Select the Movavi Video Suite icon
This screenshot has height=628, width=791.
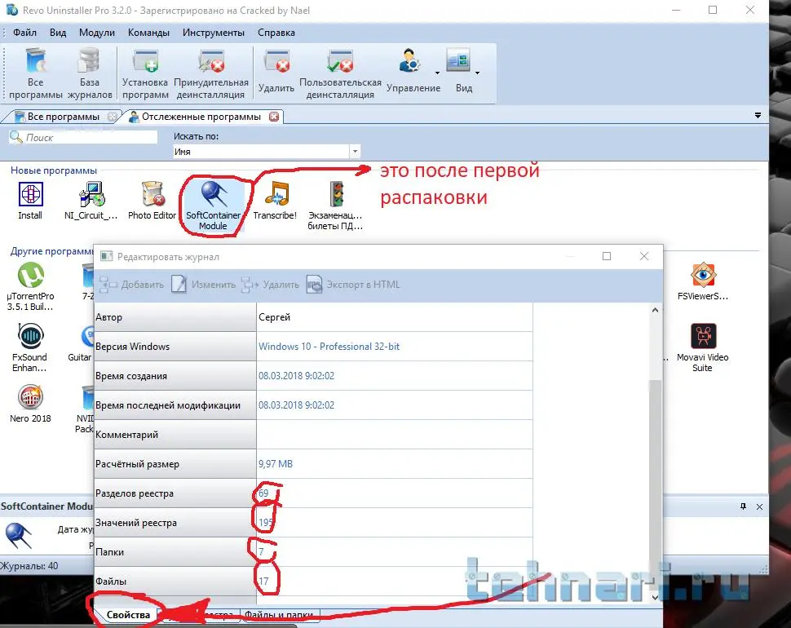click(703, 348)
